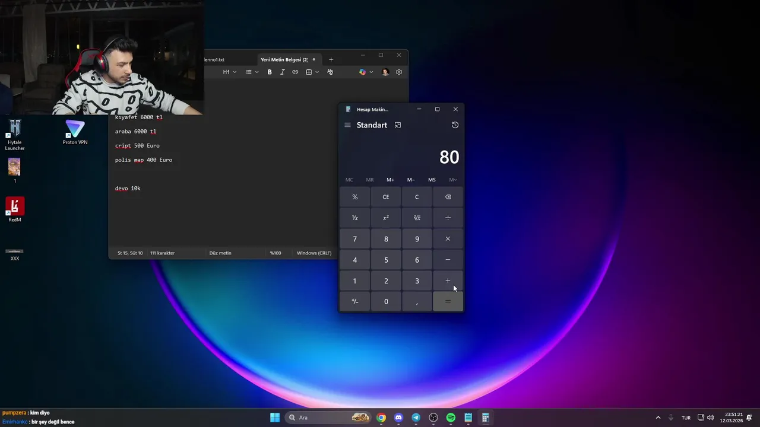The image size is (760, 427).
Task: Click the multiply operator key
Action: 448,239
